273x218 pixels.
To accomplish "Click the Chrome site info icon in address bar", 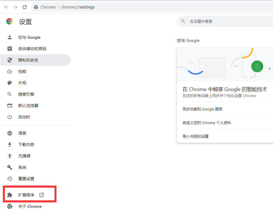I will [x=36, y=7].
